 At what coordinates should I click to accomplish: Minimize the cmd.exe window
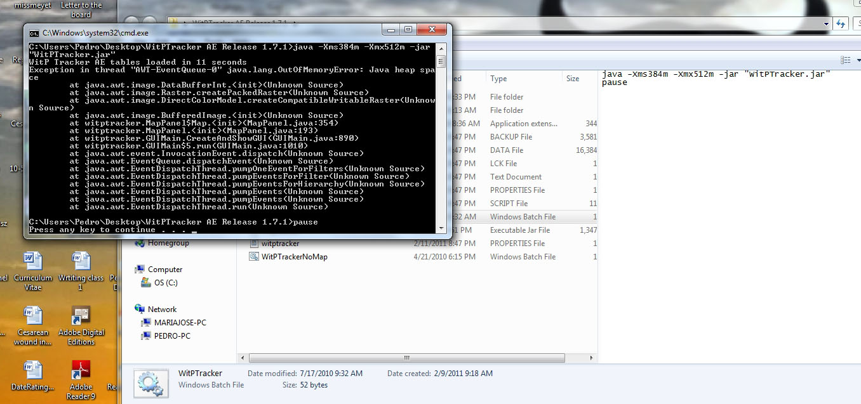392,29
